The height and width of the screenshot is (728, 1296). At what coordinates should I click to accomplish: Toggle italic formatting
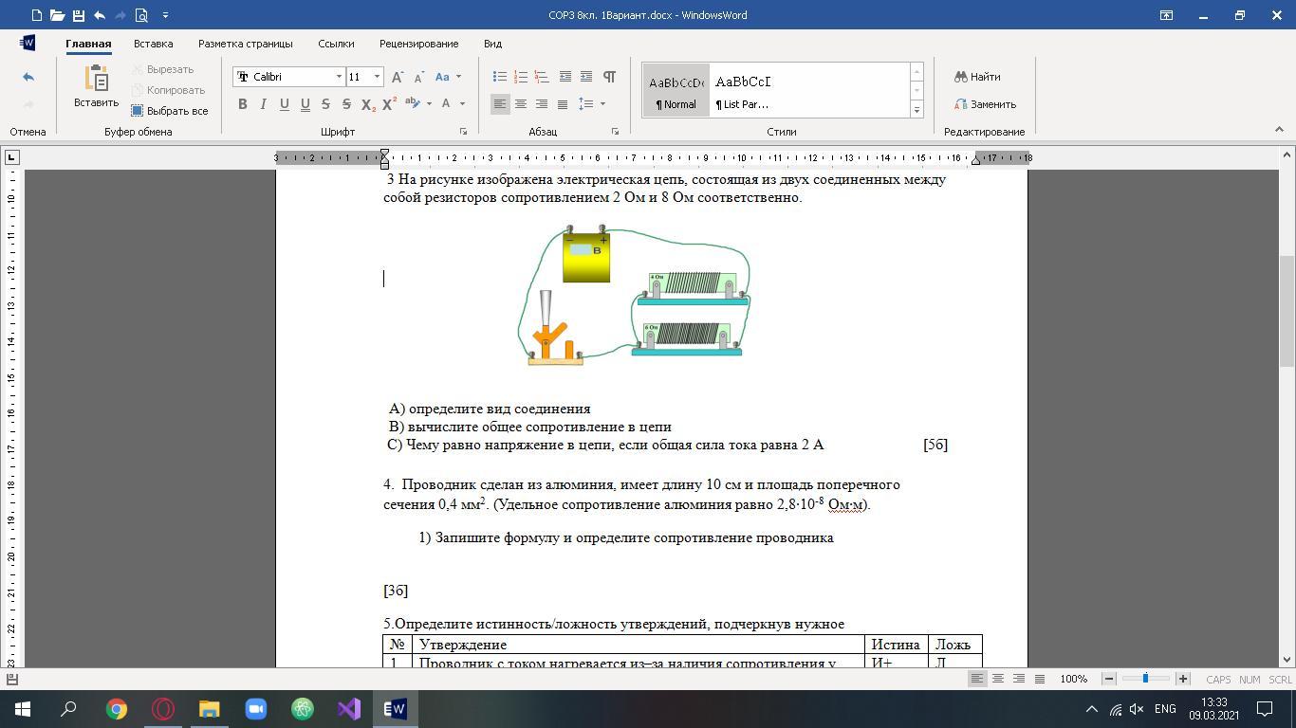[264, 104]
